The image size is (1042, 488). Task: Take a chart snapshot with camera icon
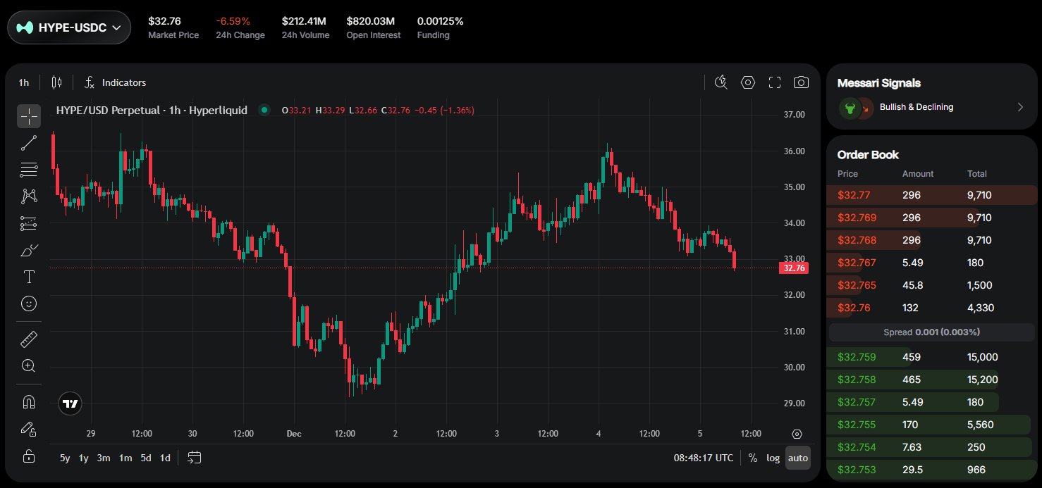tap(801, 82)
